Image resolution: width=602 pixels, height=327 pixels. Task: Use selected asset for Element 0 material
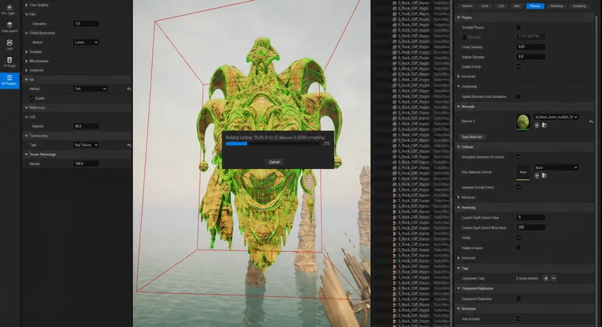click(537, 126)
